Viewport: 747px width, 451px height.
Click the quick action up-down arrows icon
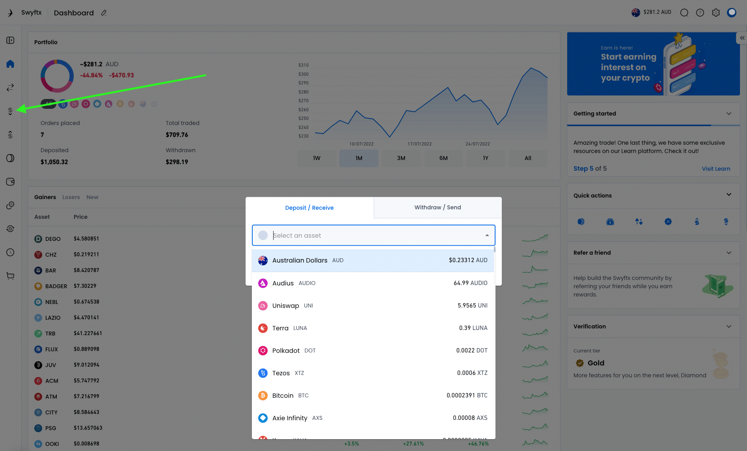pyautogui.click(x=639, y=222)
